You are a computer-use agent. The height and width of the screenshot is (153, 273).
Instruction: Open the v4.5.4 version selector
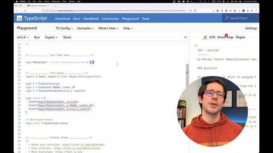[x=23, y=37]
